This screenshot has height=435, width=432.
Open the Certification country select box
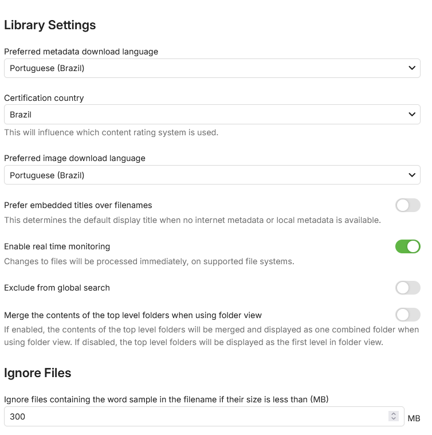(x=206, y=115)
